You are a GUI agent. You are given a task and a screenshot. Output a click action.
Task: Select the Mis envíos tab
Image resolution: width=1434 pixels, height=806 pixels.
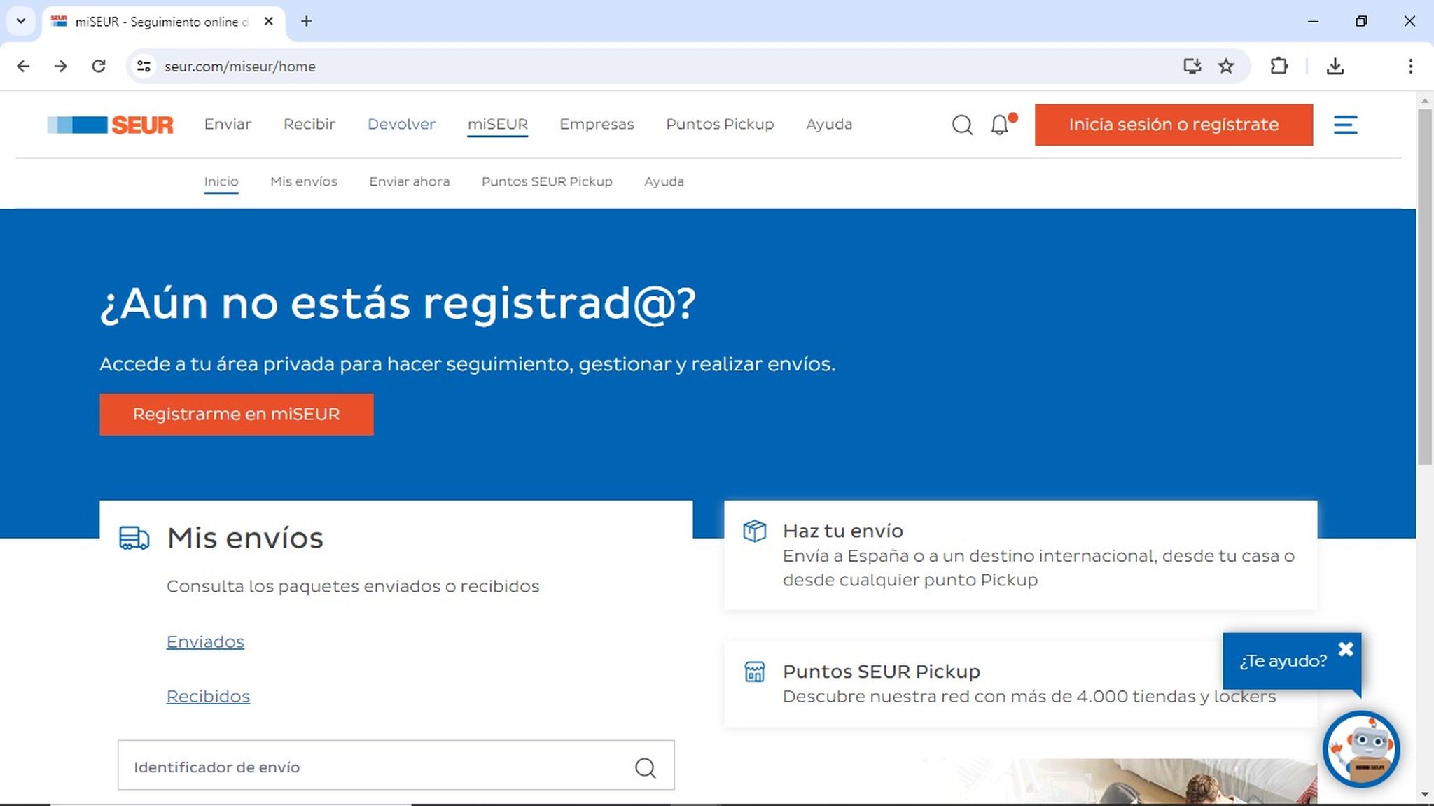(303, 181)
